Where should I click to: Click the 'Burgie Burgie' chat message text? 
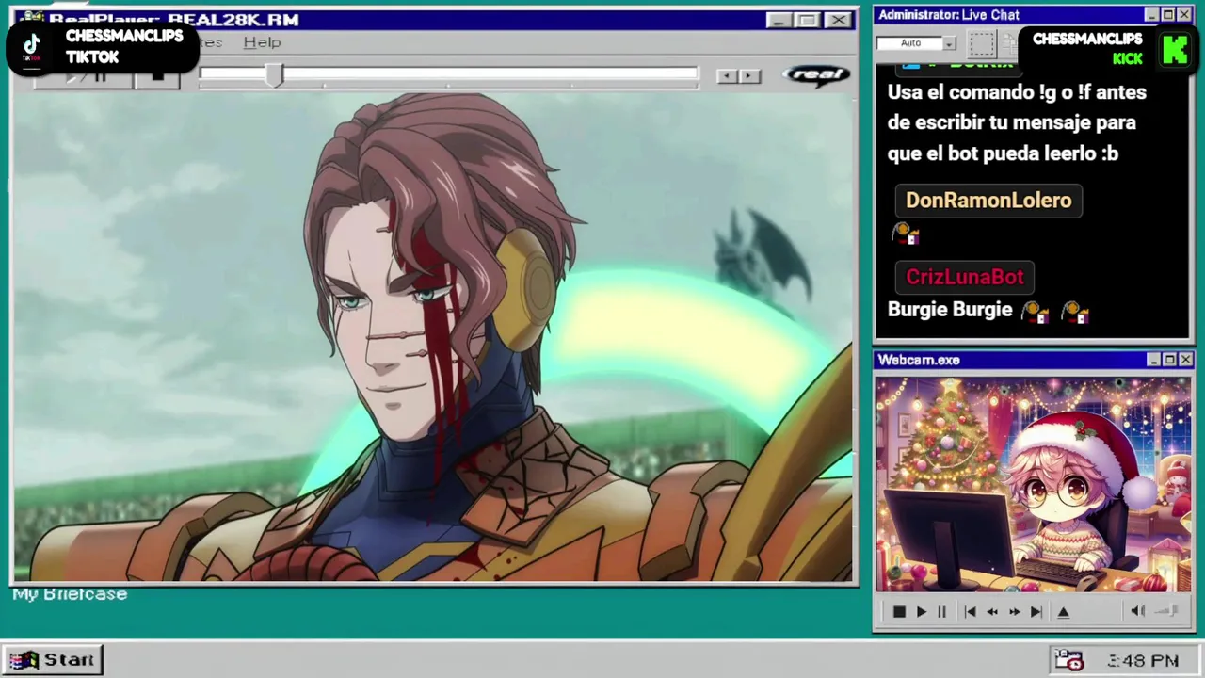(x=950, y=310)
